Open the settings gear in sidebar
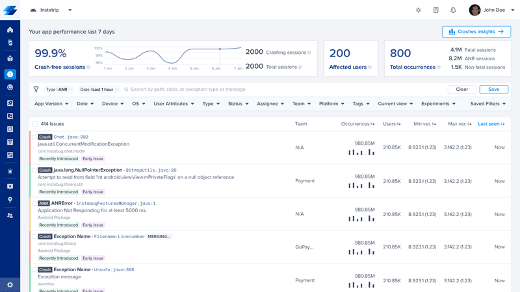Screen dimensions: 520x292 (10, 284)
